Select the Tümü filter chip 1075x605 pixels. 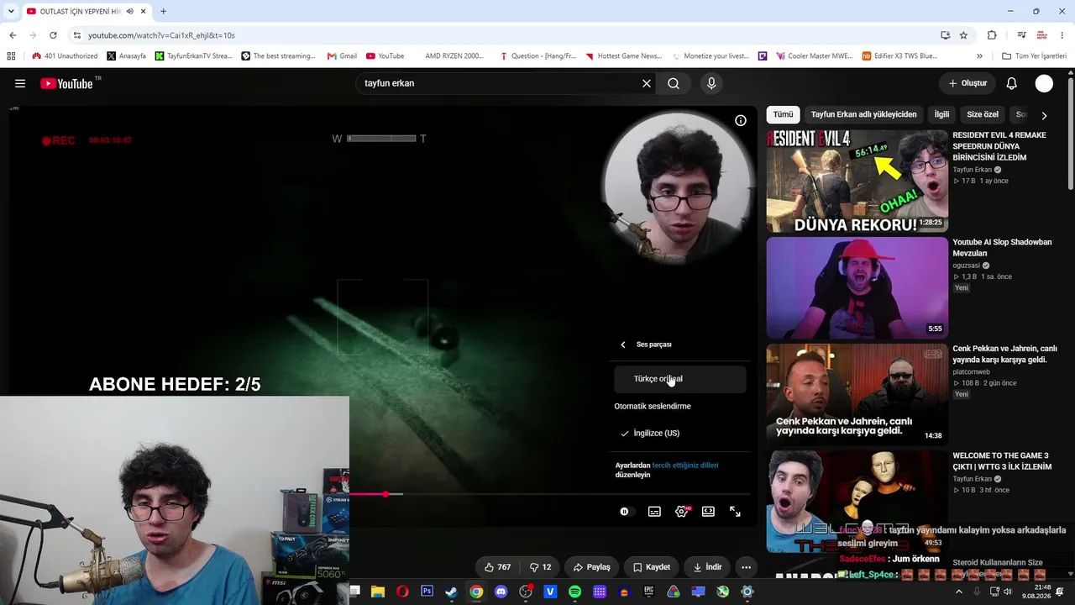coord(783,114)
